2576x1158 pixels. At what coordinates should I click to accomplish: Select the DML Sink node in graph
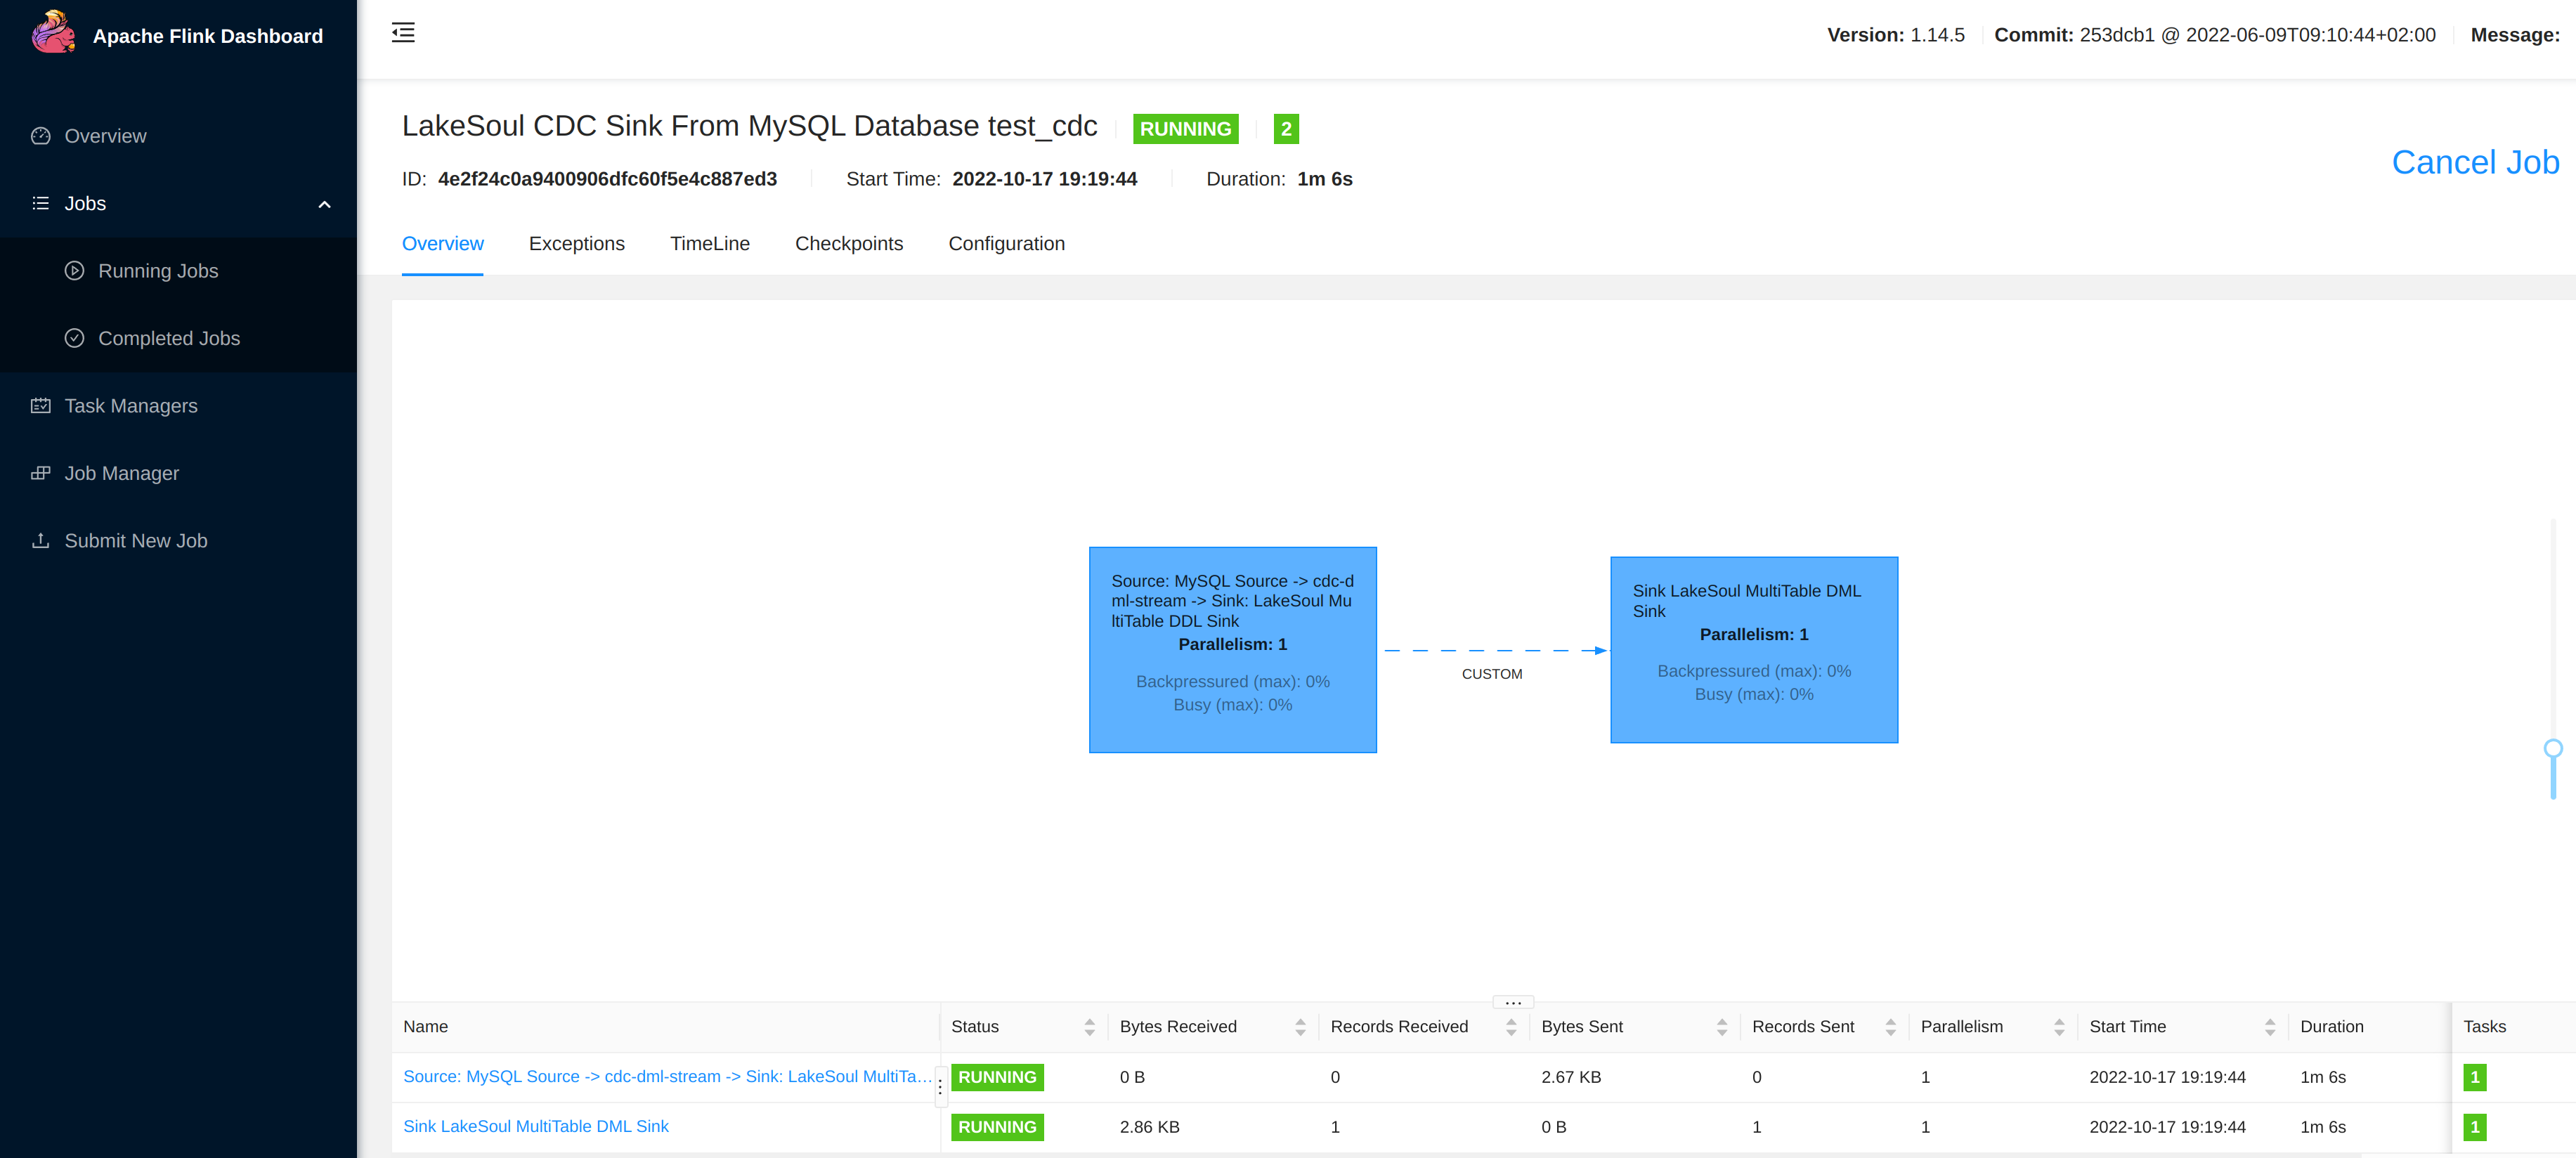pyautogui.click(x=1753, y=649)
